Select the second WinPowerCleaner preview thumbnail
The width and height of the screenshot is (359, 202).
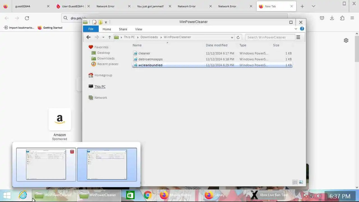107,164
